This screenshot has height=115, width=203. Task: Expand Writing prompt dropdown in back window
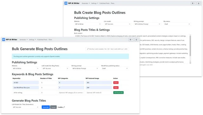coord(147,24)
